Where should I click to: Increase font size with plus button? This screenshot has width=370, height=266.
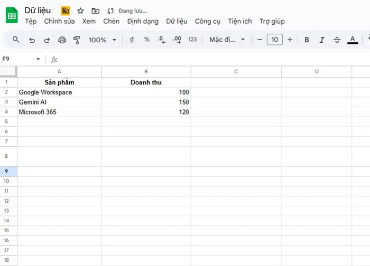[x=290, y=40]
